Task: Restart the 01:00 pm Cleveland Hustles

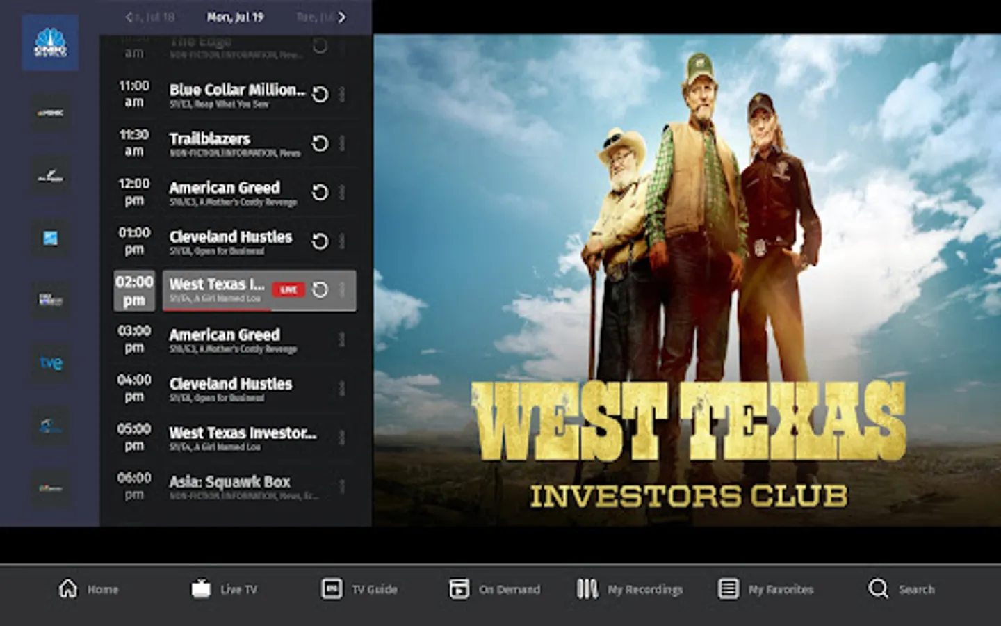Action: click(x=320, y=241)
